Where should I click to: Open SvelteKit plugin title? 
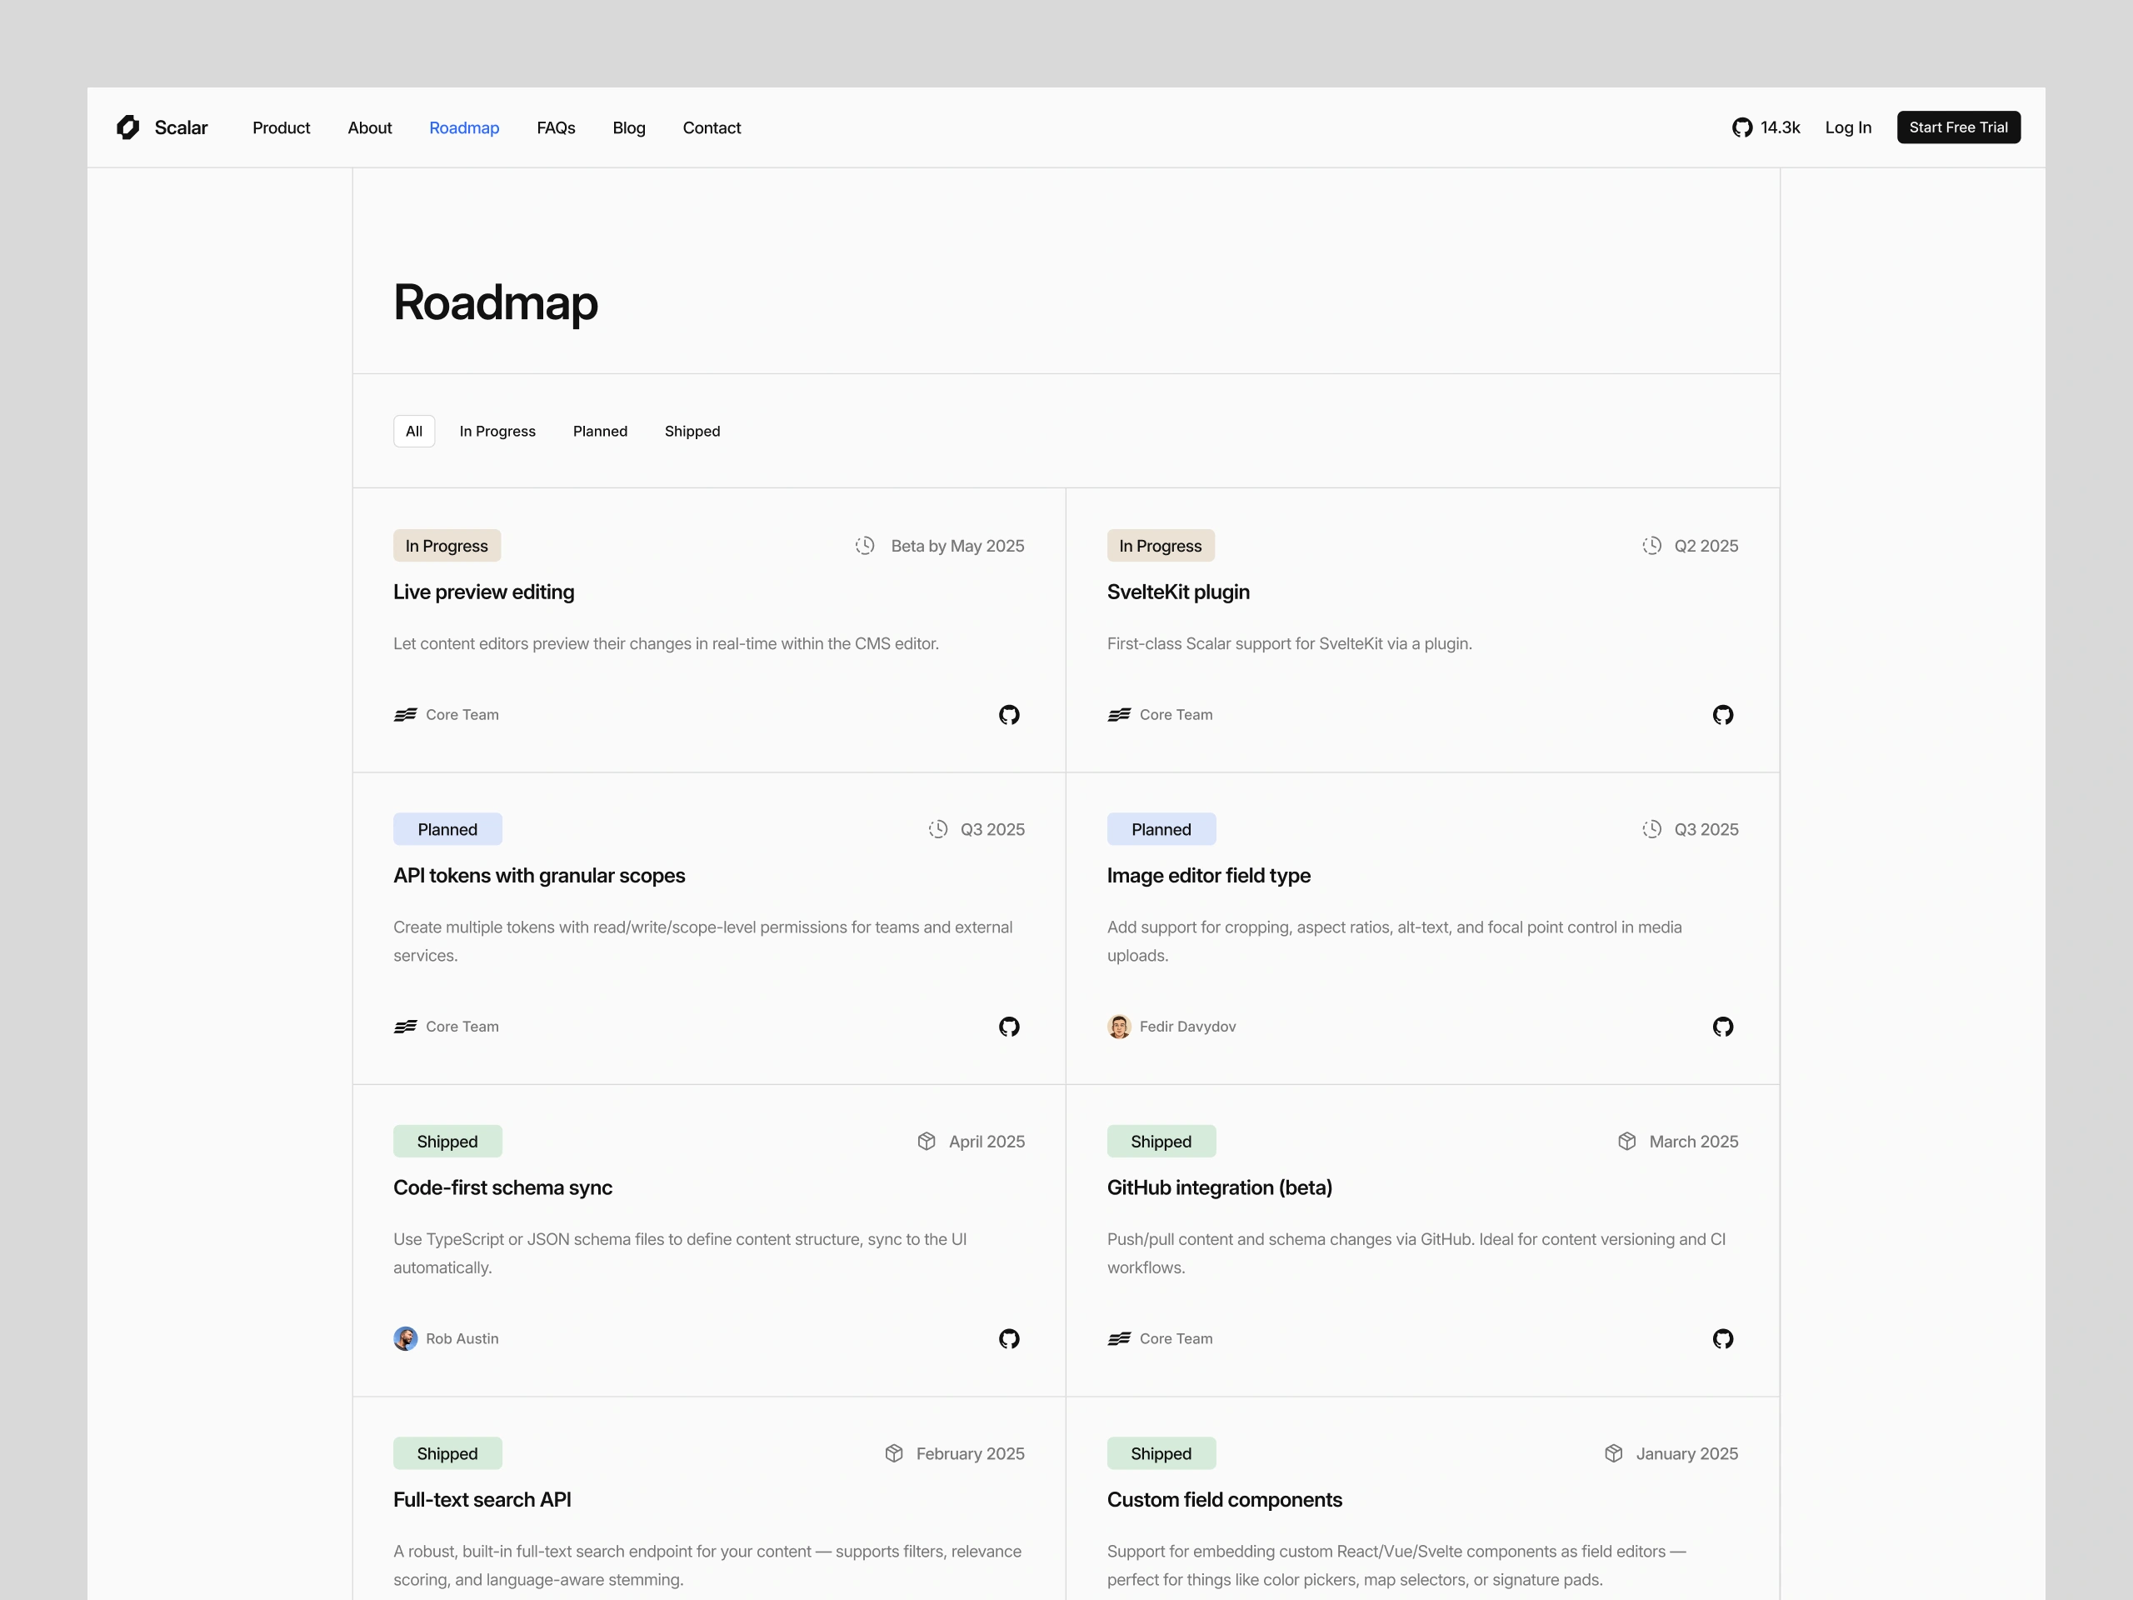coord(1178,592)
